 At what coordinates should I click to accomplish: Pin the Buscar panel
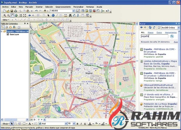[176, 24]
